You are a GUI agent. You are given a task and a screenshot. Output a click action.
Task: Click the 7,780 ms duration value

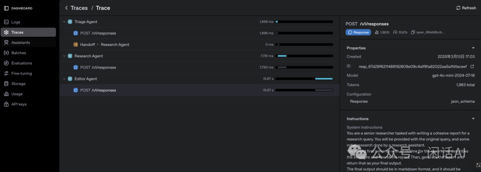tap(266, 67)
